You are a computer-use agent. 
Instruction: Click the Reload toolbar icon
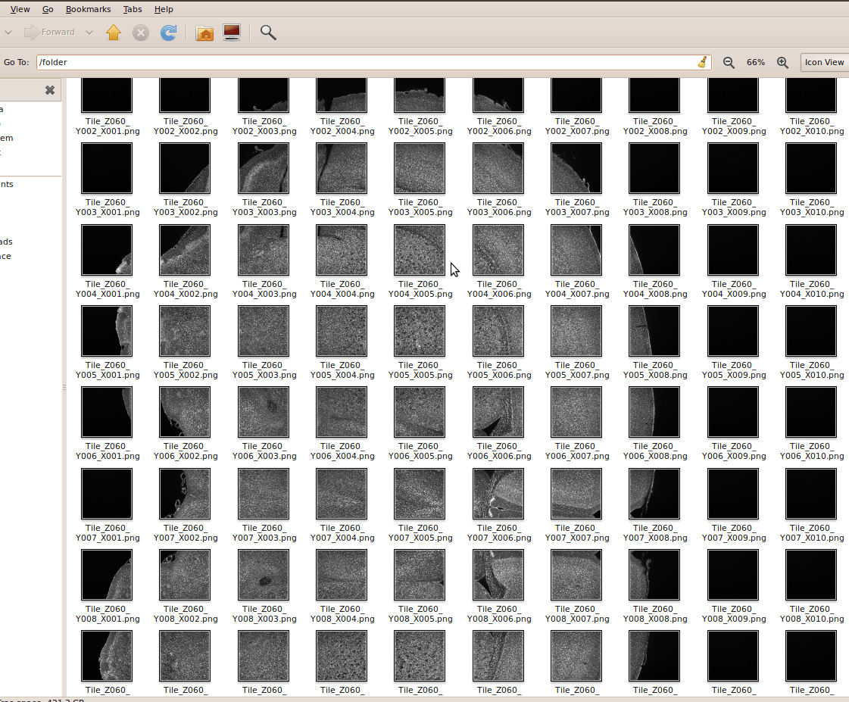pyautogui.click(x=168, y=33)
